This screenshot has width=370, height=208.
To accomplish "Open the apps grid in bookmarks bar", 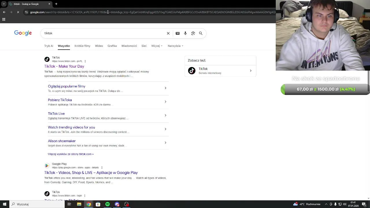I will (4, 19).
